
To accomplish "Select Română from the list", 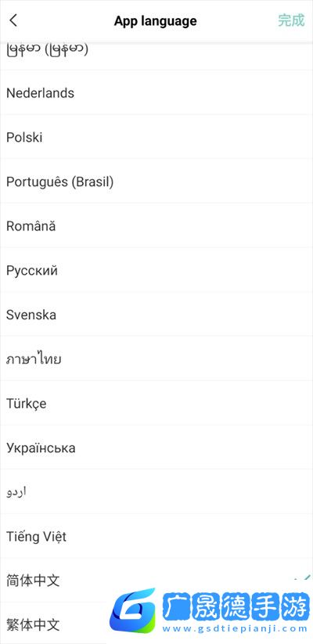I will tap(156, 225).
